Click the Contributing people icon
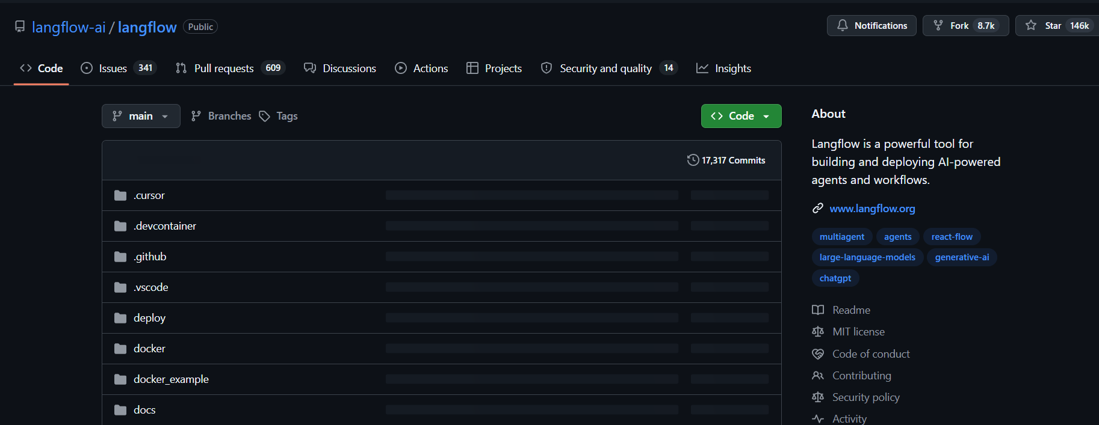This screenshot has height=425, width=1099. (x=818, y=376)
